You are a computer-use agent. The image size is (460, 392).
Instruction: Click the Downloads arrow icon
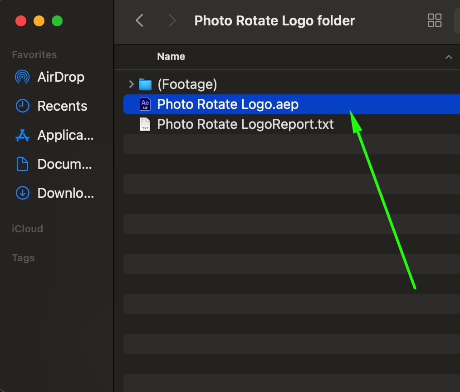pyautogui.click(x=22, y=193)
